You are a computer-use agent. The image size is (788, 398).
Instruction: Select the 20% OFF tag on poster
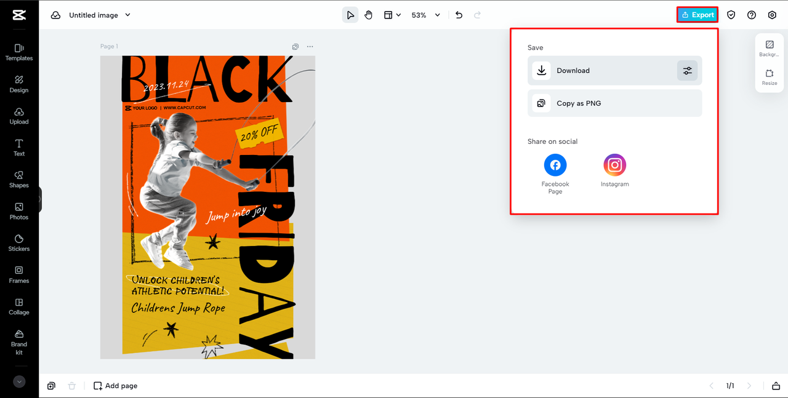tap(259, 134)
